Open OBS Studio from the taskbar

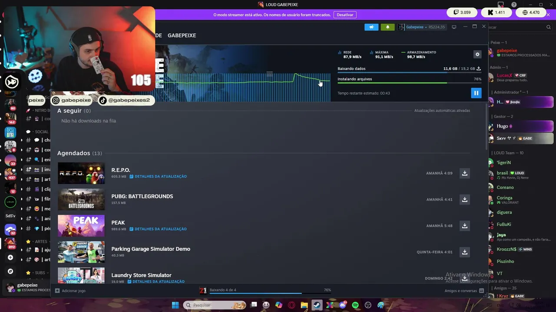[x=368, y=305]
